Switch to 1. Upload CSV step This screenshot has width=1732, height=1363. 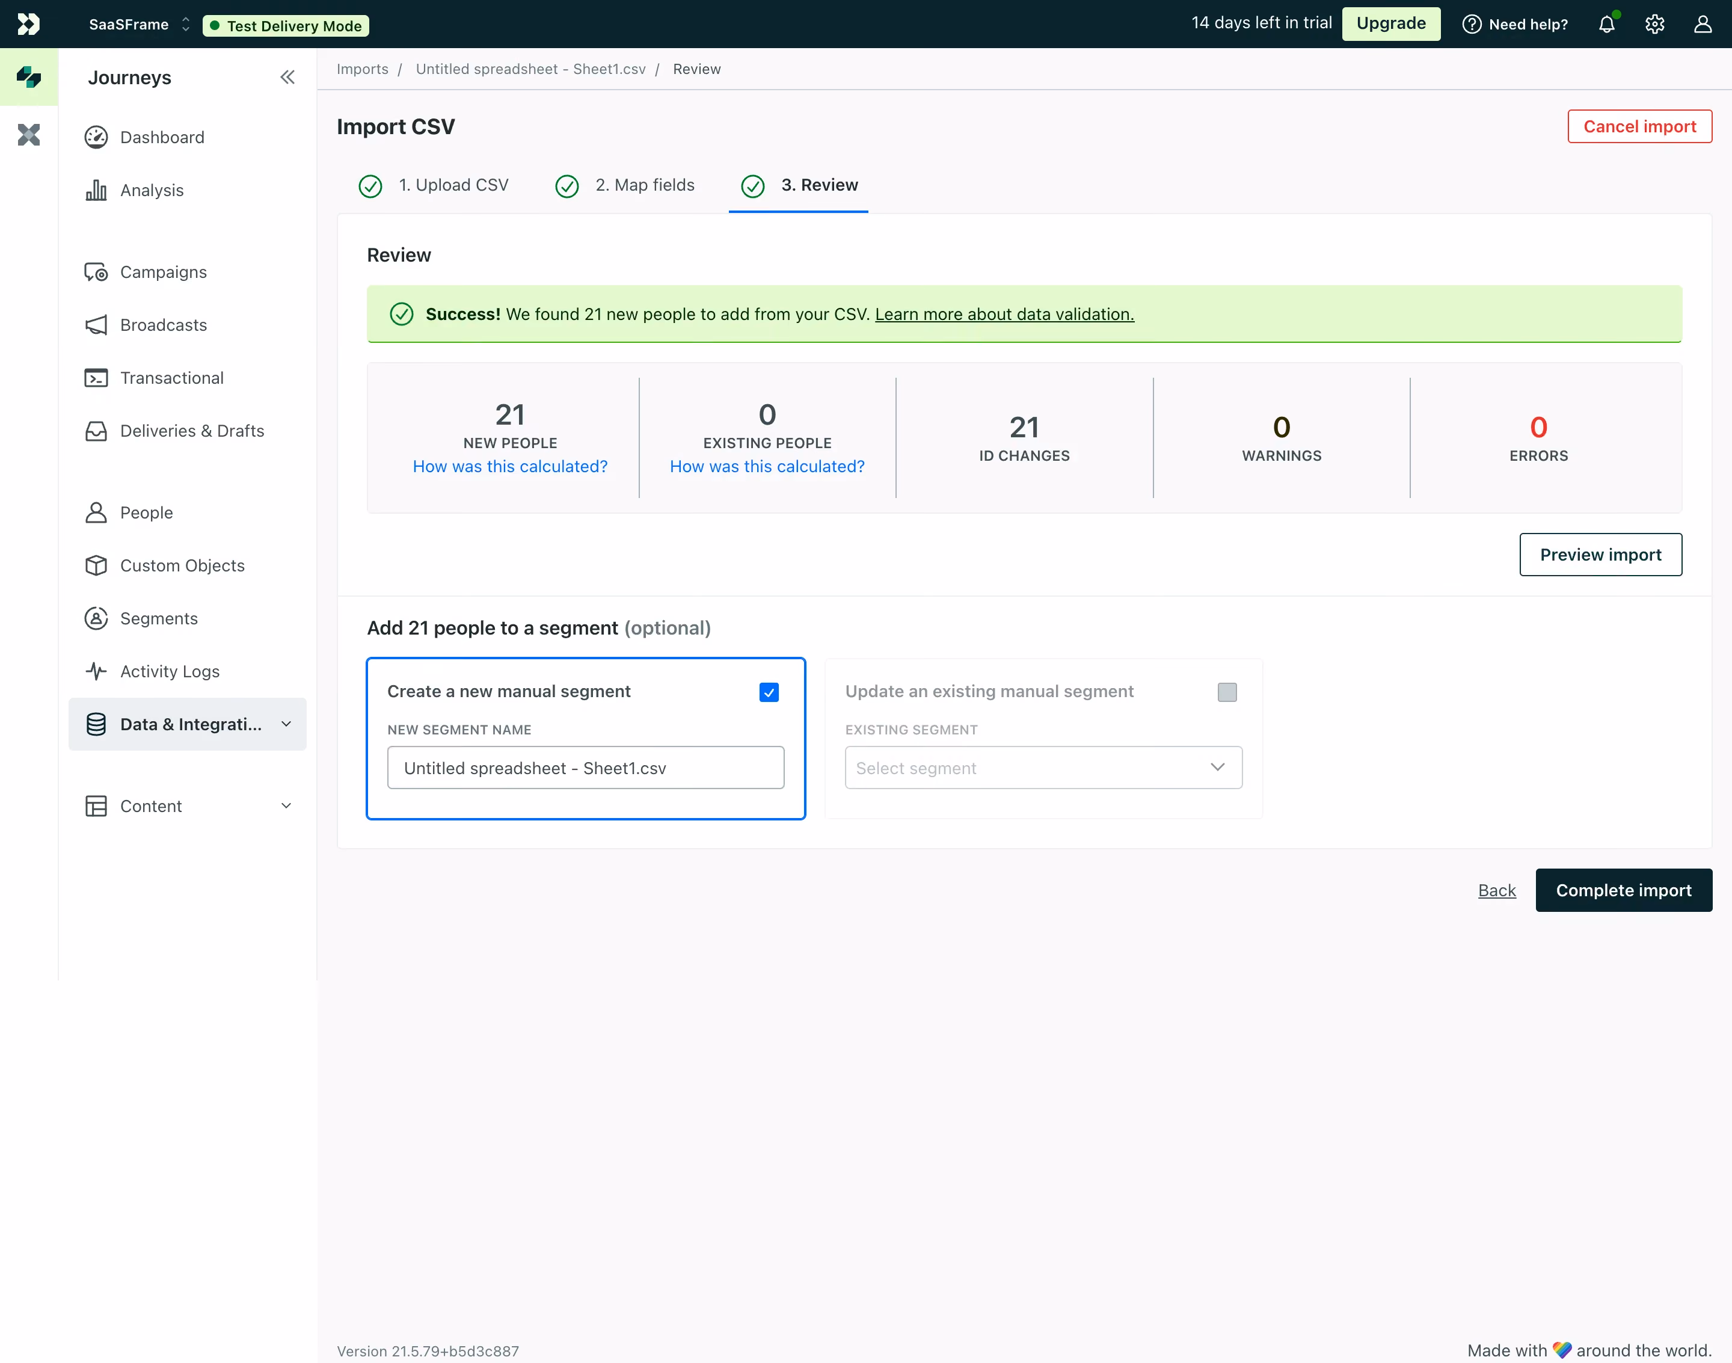(x=434, y=185)
